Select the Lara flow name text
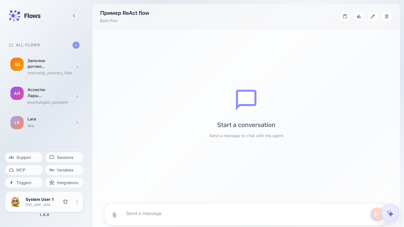This screenshot has width=404, height=227. point(32,119)
